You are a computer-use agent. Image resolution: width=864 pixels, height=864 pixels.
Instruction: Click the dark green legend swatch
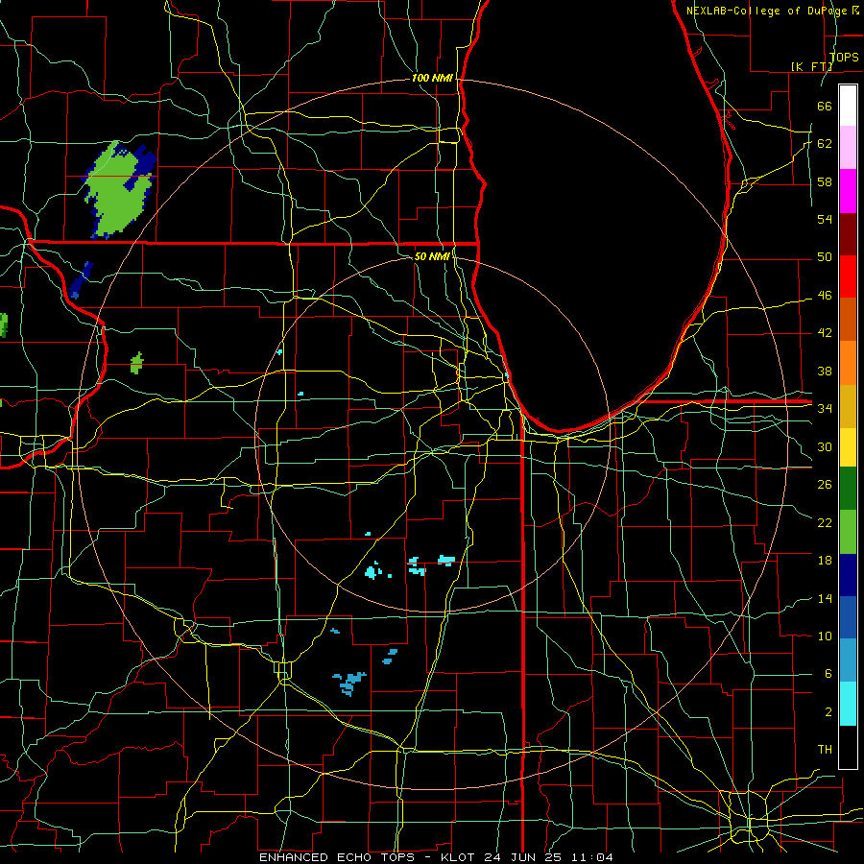(x=848, y=489)
